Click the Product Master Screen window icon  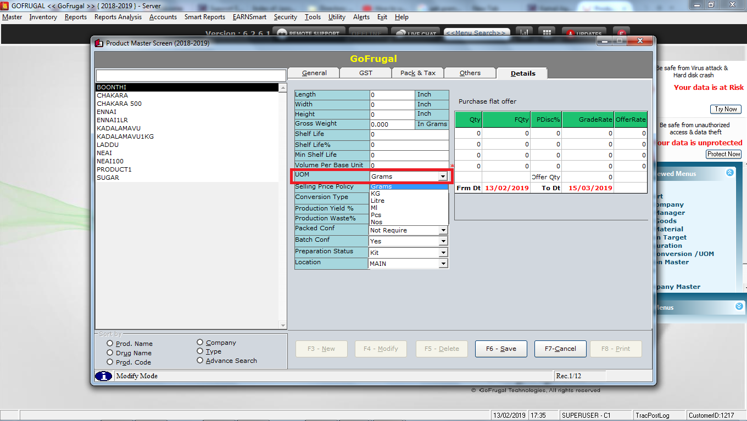coord(99,43)
